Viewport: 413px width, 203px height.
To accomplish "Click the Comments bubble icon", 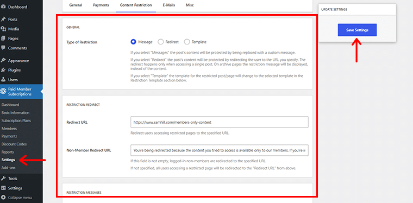I will [3, 48].
